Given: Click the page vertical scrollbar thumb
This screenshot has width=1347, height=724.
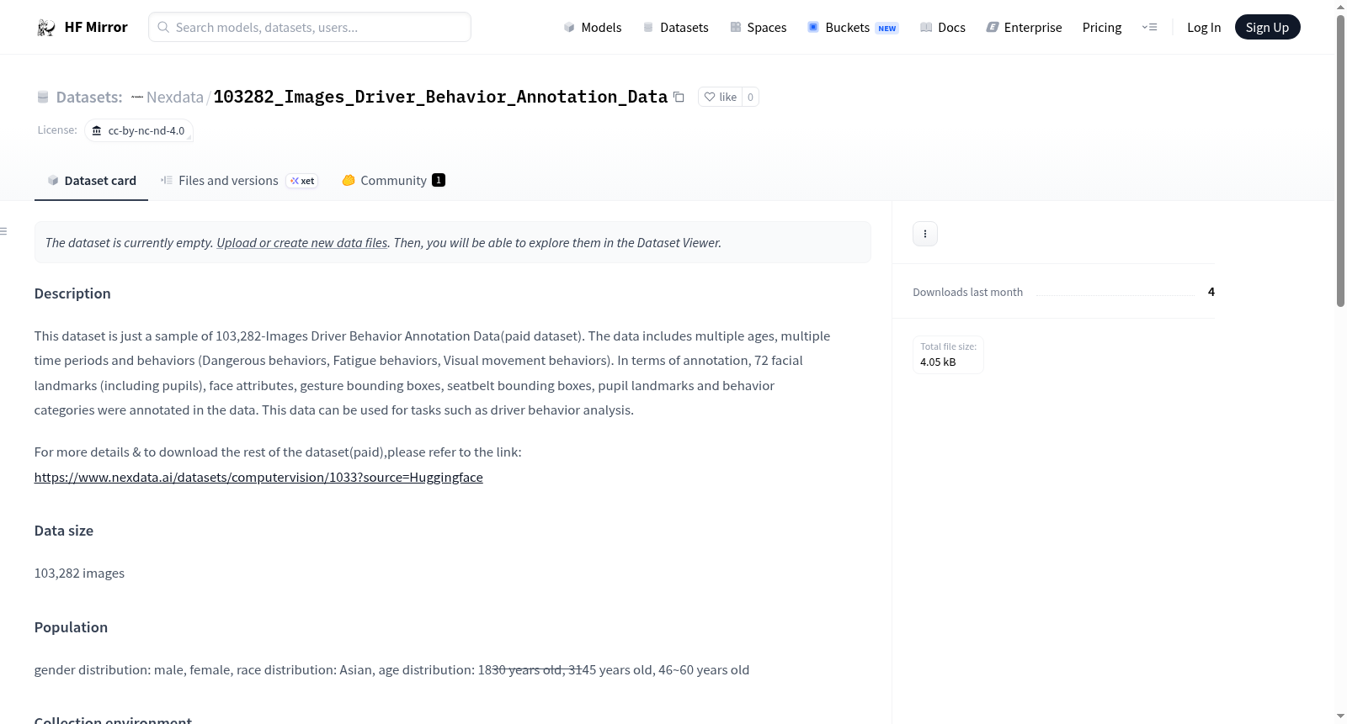Looking at the screenshot, I should click(1340, 160).
